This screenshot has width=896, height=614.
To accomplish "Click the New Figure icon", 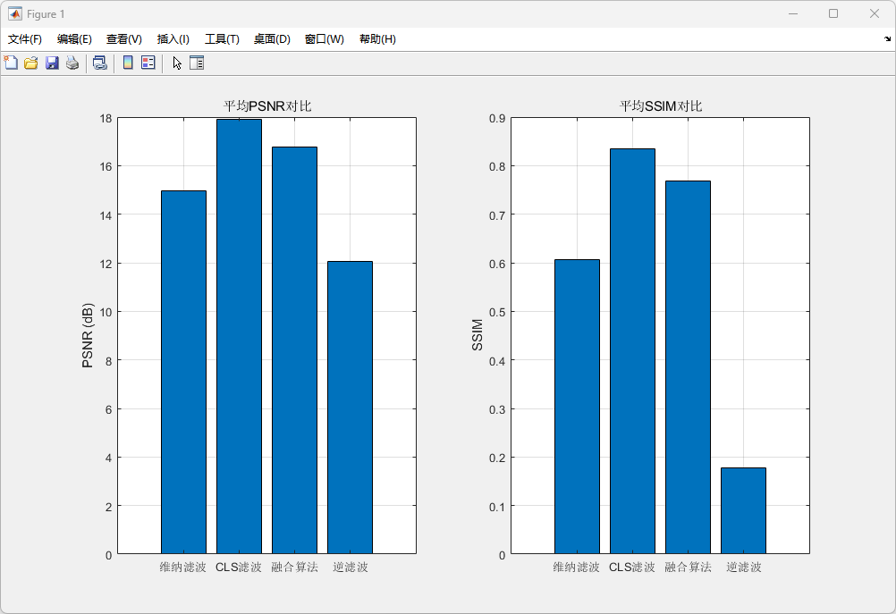I will [x=11, y=63].
